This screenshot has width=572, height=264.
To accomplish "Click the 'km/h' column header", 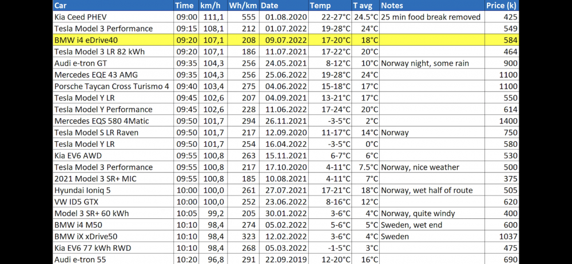I will [213, 6].
